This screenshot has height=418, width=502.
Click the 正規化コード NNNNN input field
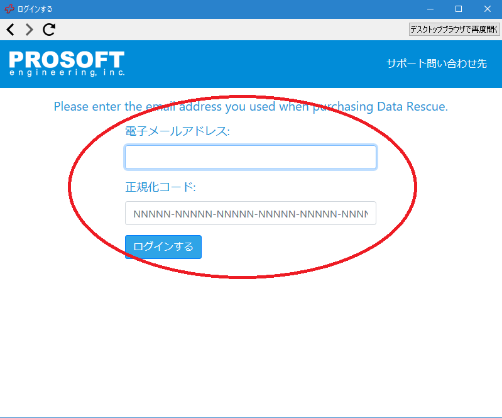[250, 213]
